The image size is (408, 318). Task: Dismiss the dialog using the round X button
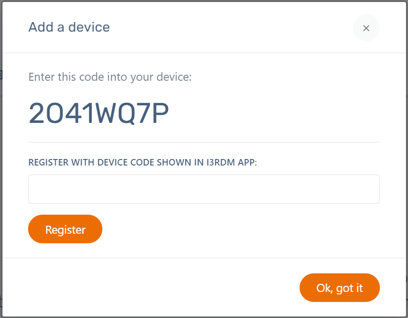point(366,28)
